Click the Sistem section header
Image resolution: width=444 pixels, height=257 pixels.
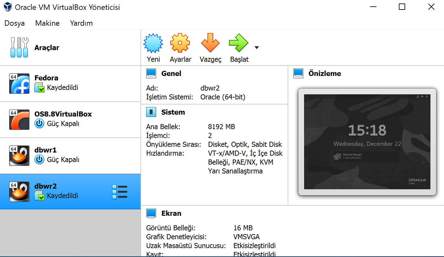[173, 112]
